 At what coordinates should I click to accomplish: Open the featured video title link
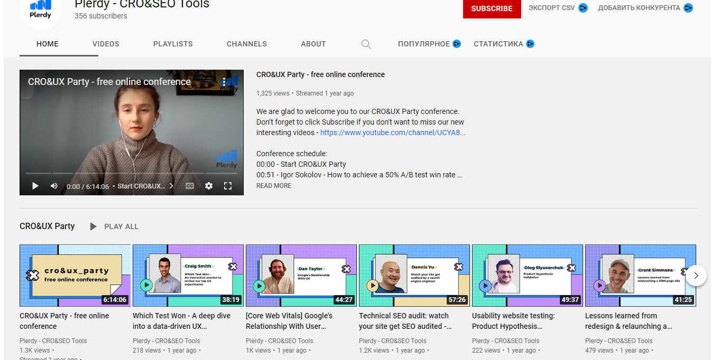(x=320, y=74)
